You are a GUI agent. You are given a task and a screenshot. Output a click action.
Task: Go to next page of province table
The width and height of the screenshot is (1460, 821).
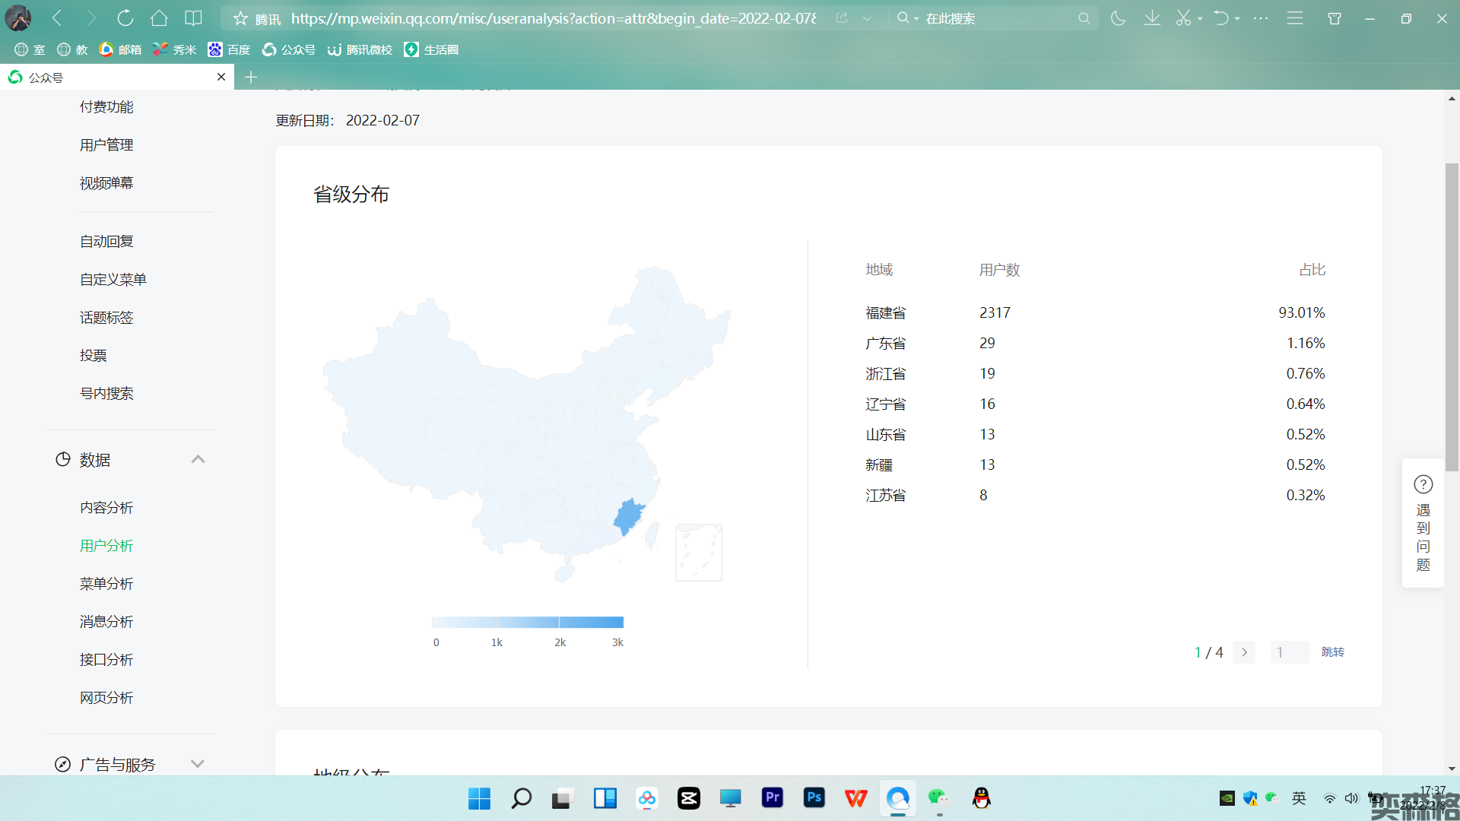[x=1244, y=652]
